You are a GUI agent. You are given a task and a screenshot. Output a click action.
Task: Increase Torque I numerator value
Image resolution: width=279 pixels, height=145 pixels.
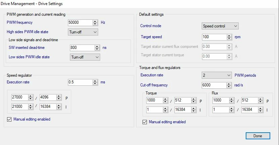[x=165, y=108]
